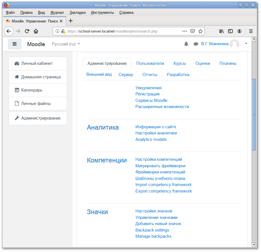Image resolution: width=261 pixels, height=252 pixels.
Task: Open the Library bookmarks/history icon
Action: [x=221, y=31]
